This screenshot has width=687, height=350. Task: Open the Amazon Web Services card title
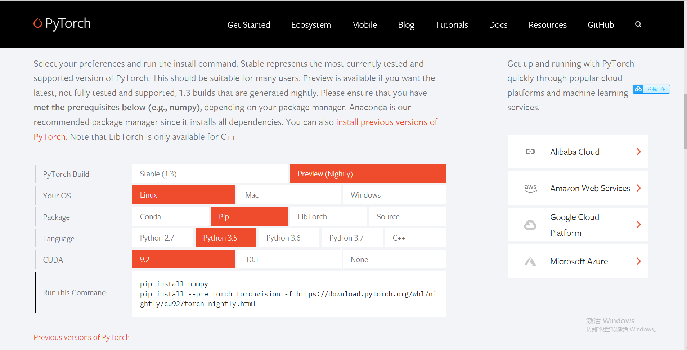pos(590,188)
